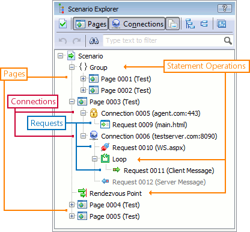Collapse Connection 0006 node
Screen dimensions: 250x232
point(83,136)
